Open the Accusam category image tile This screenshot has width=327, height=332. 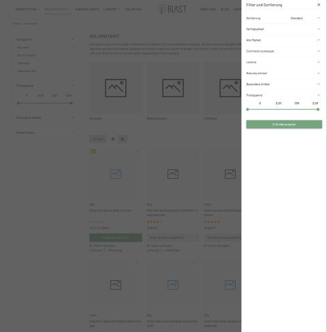[116, 88]
